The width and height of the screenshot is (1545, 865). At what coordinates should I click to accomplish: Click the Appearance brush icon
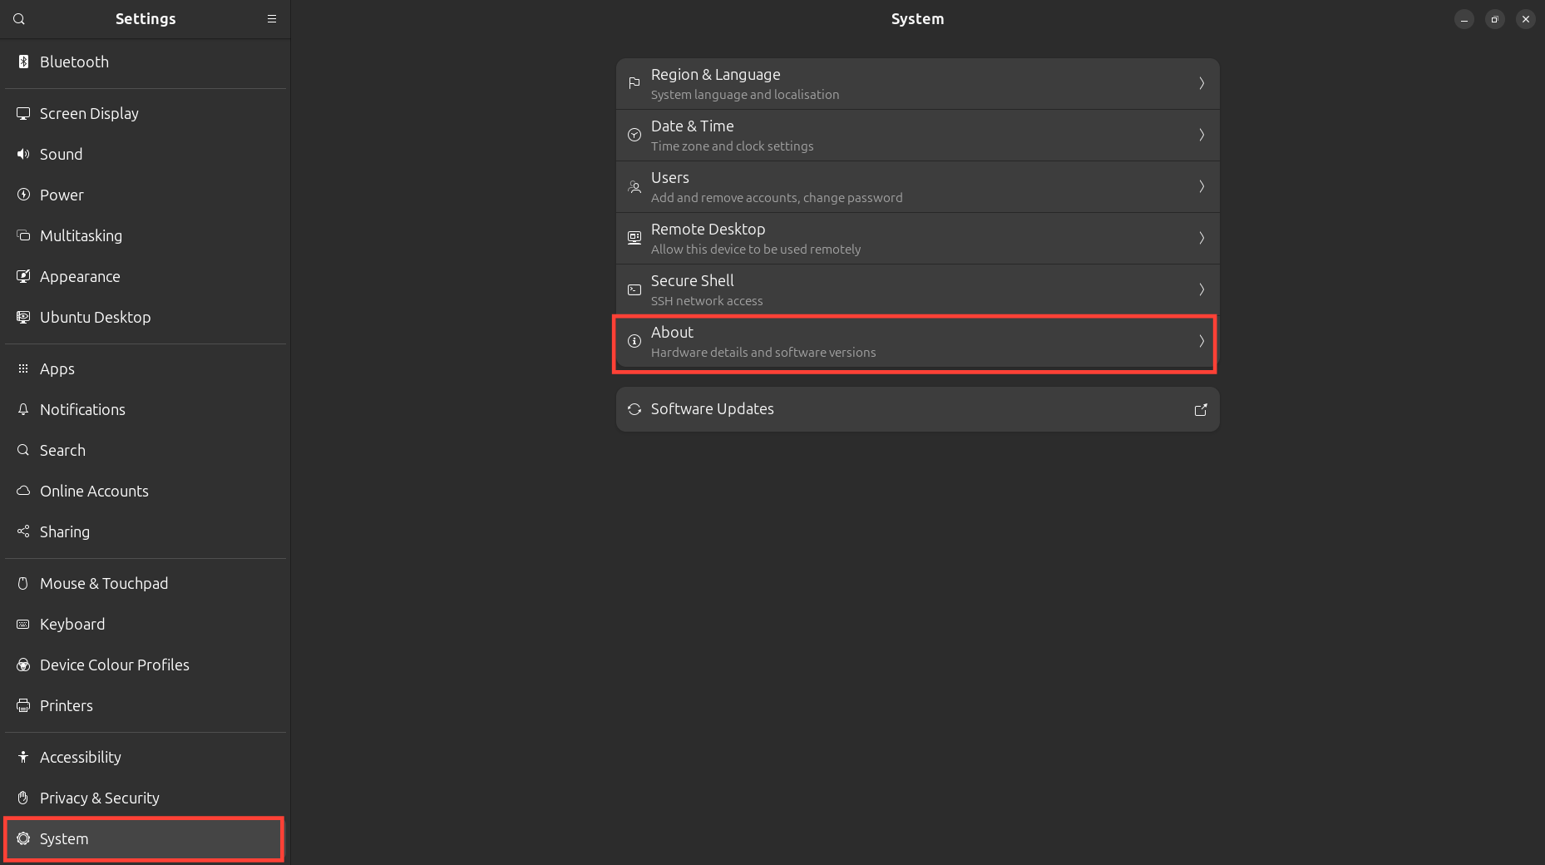pos(22,276)
